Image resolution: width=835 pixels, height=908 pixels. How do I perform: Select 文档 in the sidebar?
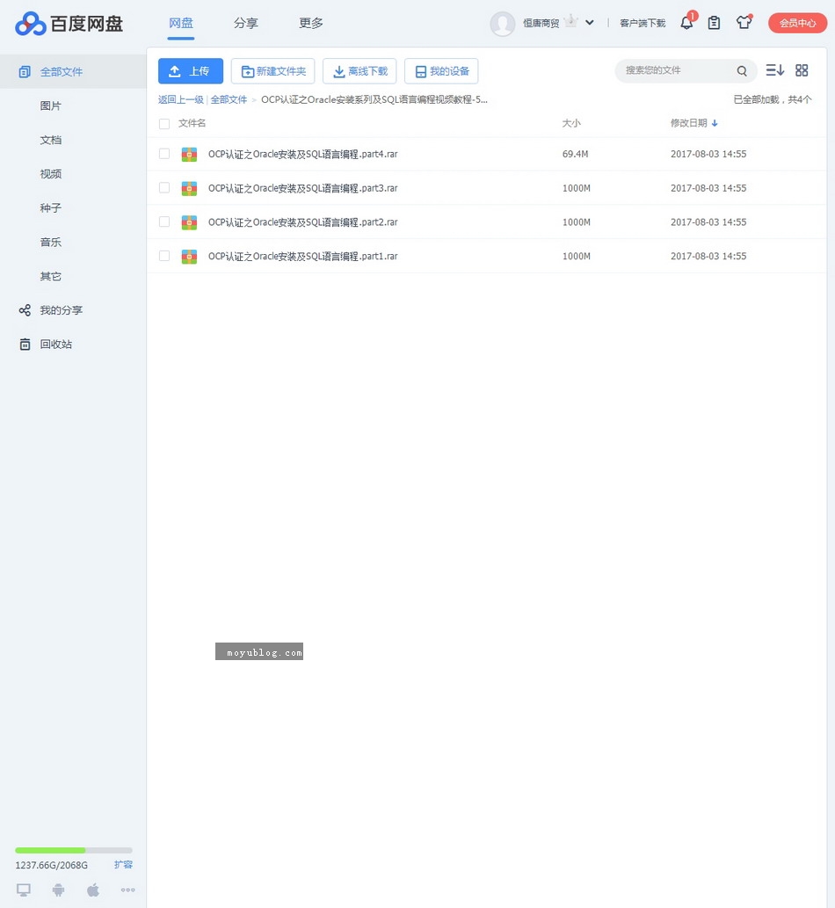coord(50,140)
